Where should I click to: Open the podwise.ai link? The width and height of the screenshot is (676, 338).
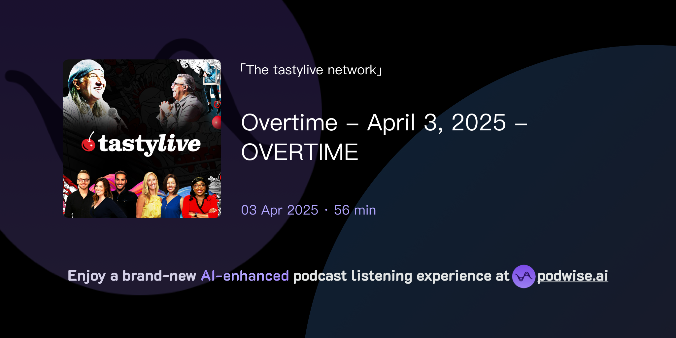coord(572,277)
